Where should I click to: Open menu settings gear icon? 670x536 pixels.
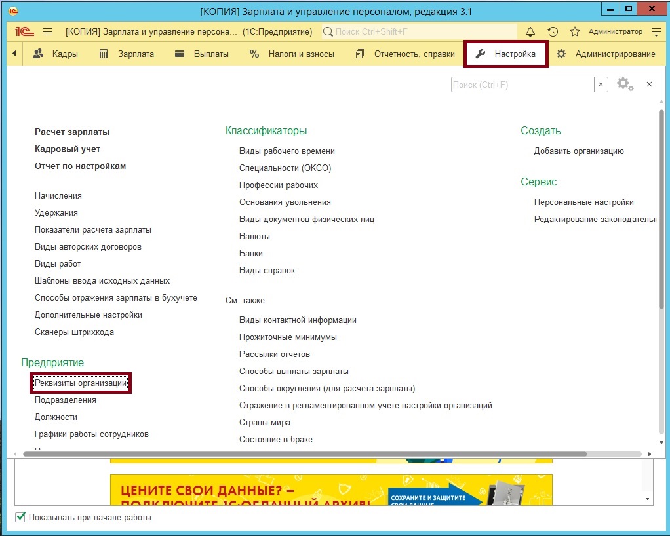click(624, 85)
